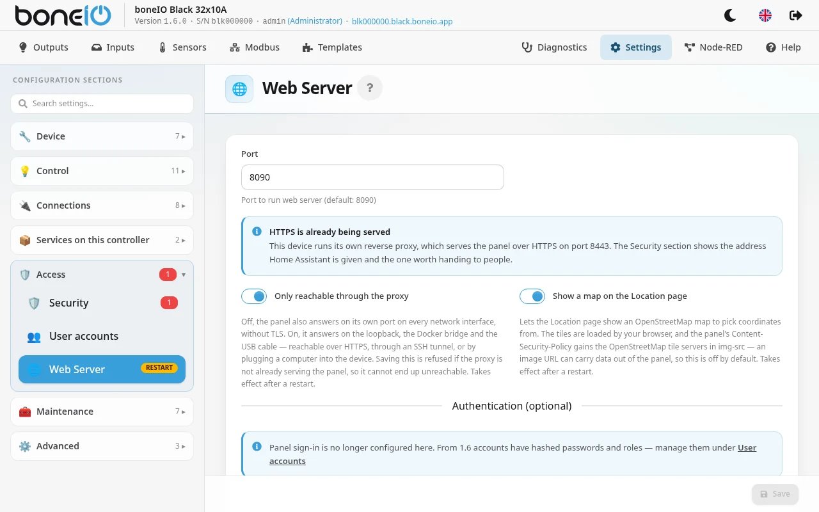Screen dimensions: 819x512
Task: Click the Port input field
Action: point(372,177)
